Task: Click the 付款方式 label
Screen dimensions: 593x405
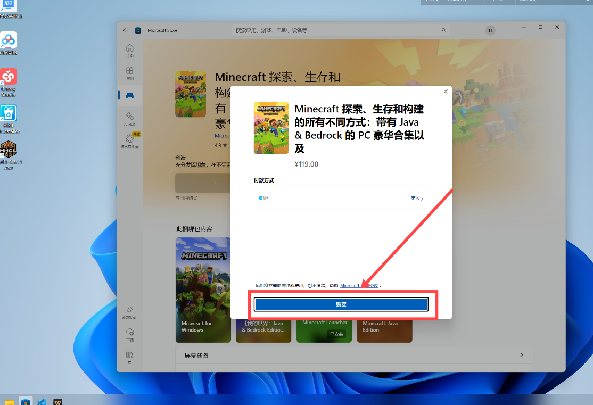Action: (x=264, y=180)
